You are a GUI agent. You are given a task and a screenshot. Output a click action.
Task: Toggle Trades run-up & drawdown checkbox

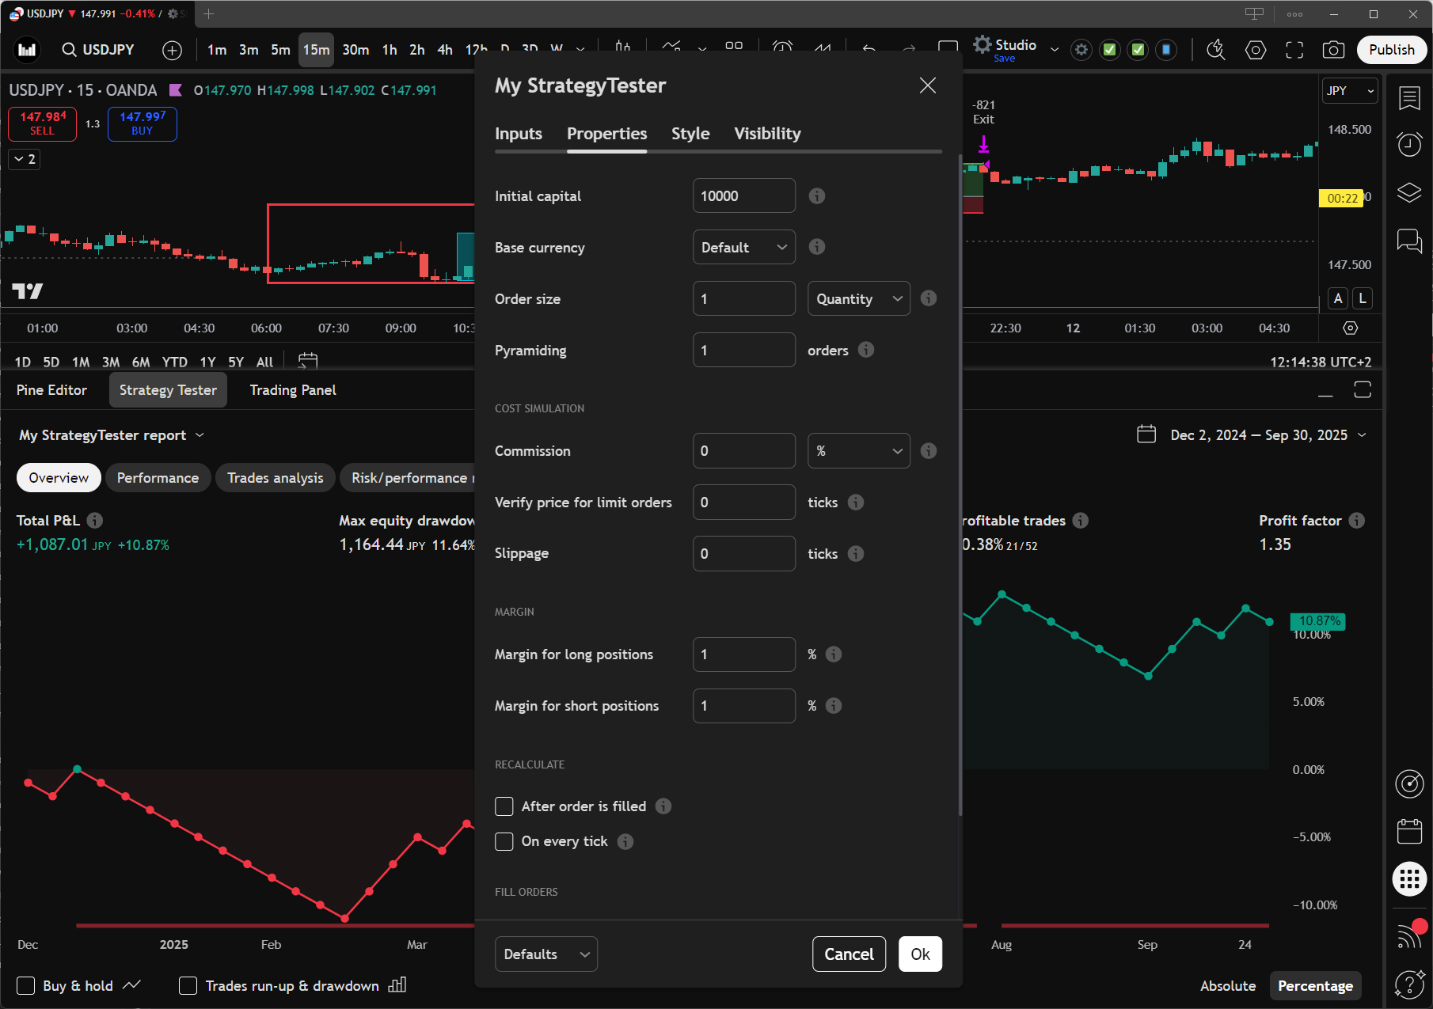pos(188,985)
